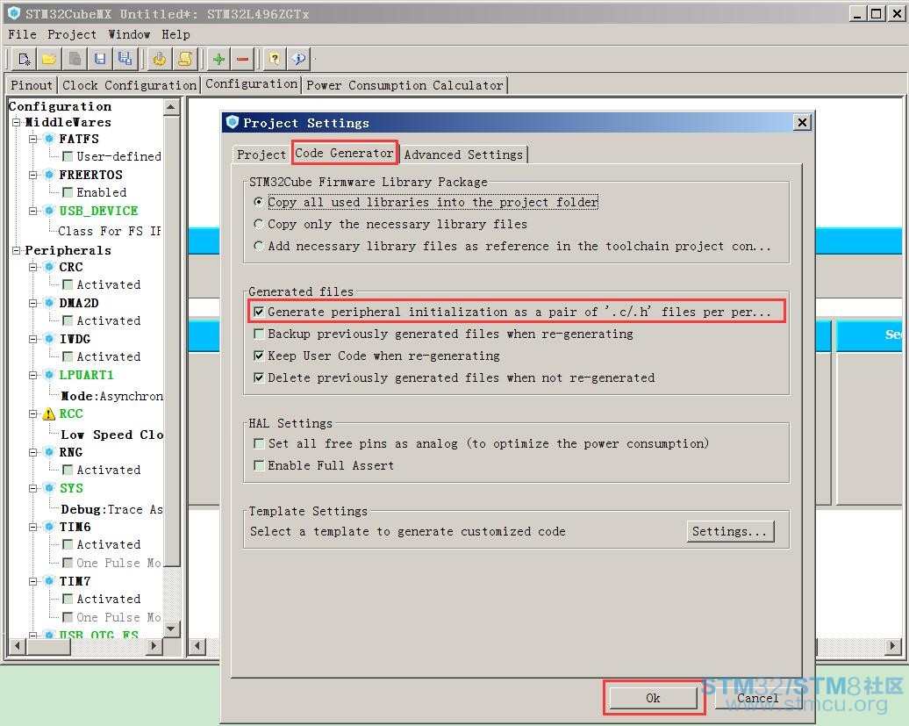Click the tree panel horizontal scrollbar thumb
This screenshot has width=909, height=726.
click(47, 645)
